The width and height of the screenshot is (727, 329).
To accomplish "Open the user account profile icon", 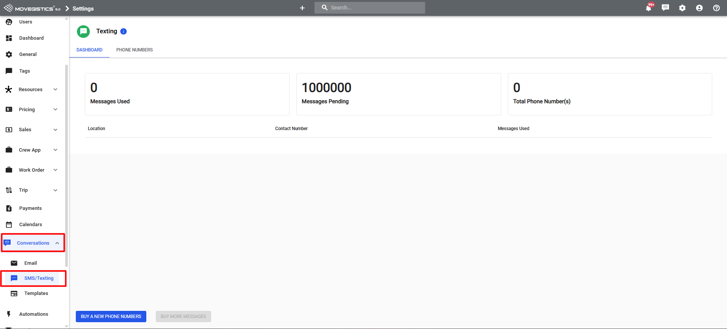I will tap(699, 8).
